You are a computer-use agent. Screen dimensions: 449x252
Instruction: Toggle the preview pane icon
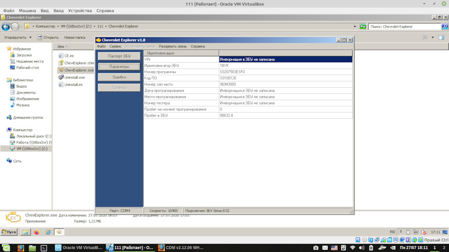[x=442, y=37]
